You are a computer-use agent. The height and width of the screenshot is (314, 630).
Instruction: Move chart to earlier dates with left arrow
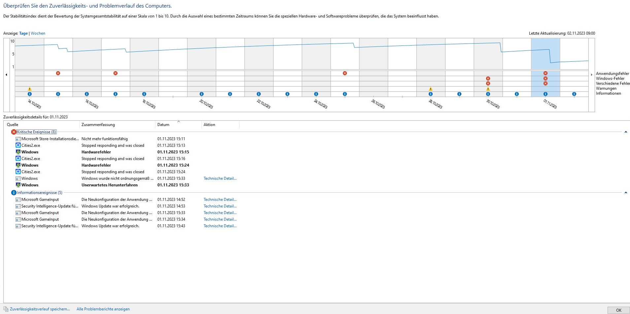click(x=6, y=75)
